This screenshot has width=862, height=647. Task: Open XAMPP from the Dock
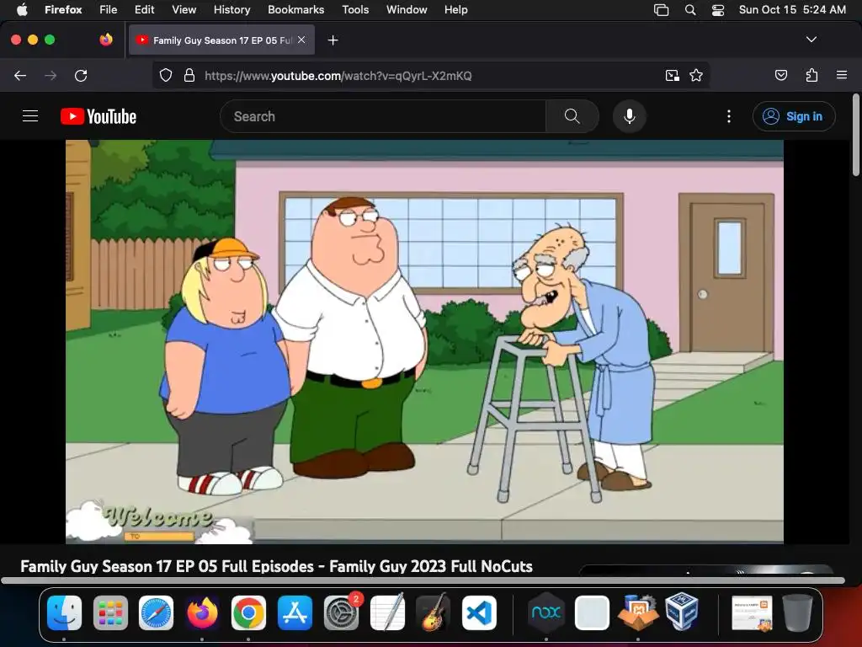638,613
